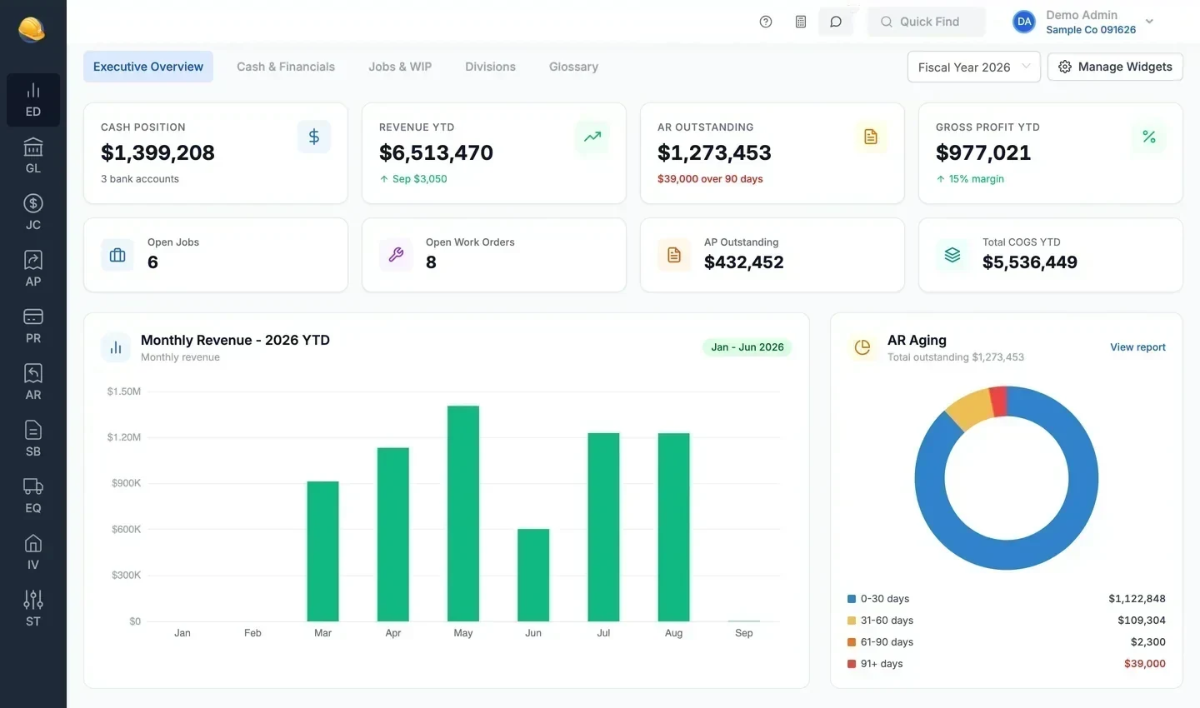Click the Jun revenue bar
Image resolution: width=1200 pixels, height=708 pixels.
click(x=533, y=575)
